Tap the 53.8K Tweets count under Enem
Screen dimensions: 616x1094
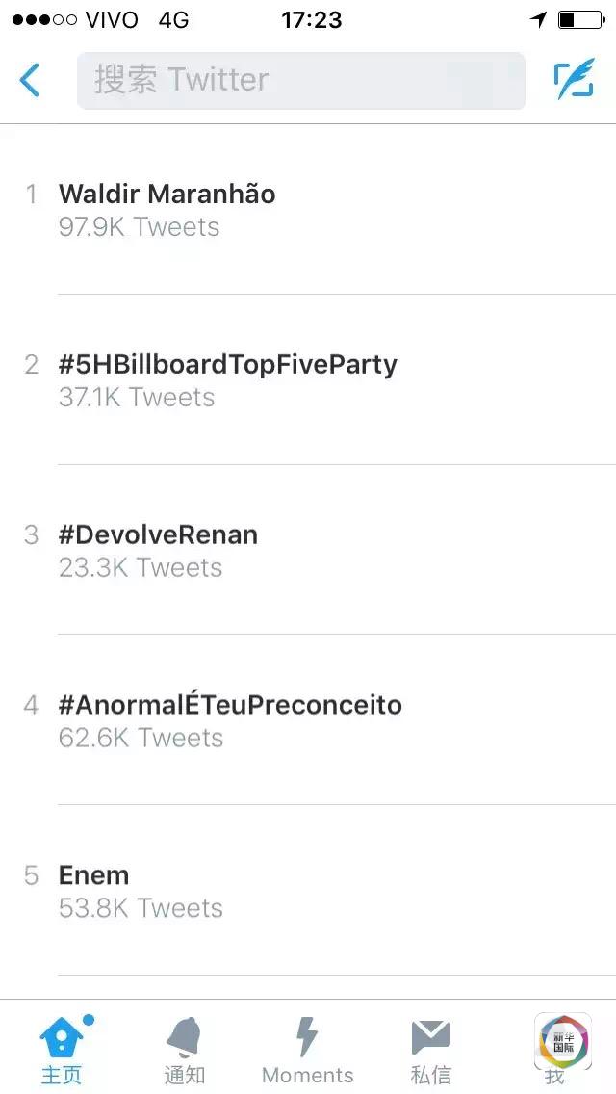point(141,908)
